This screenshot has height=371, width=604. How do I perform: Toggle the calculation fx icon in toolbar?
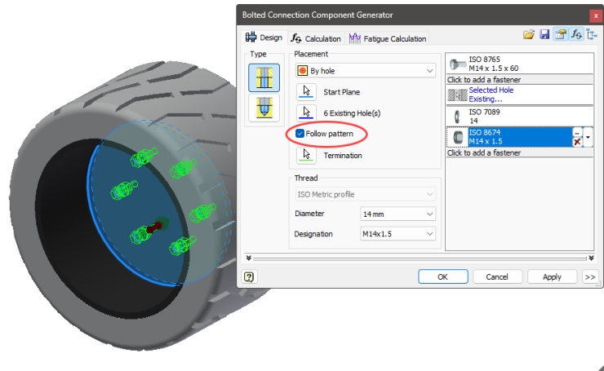click(x=576, y=35)
